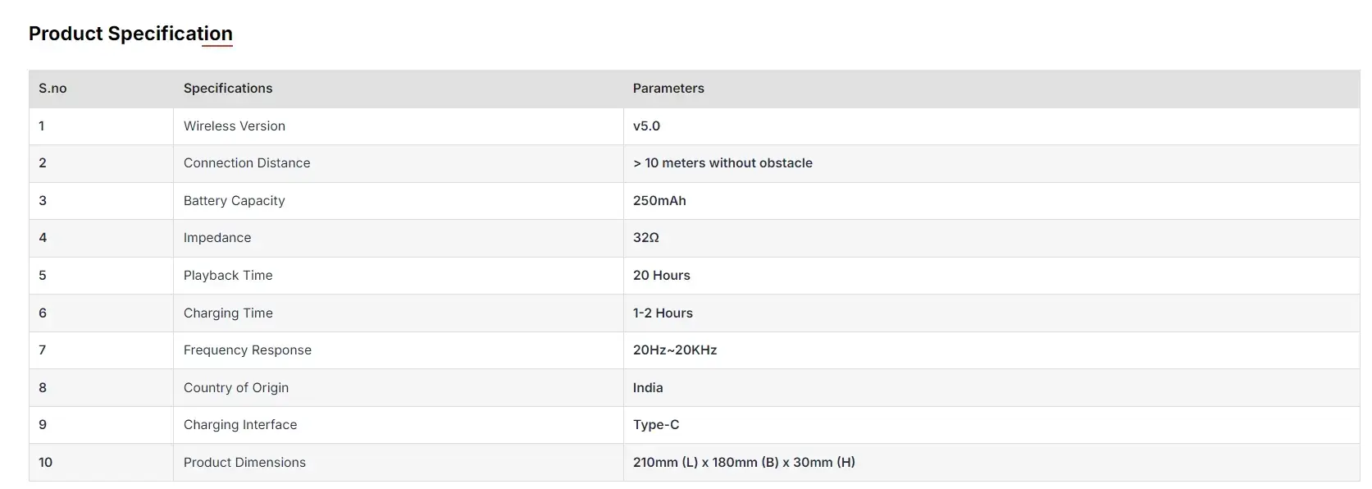Select the Wireless Version cell
Viewport: 1372px width, 489px height.
pos(235,126)
